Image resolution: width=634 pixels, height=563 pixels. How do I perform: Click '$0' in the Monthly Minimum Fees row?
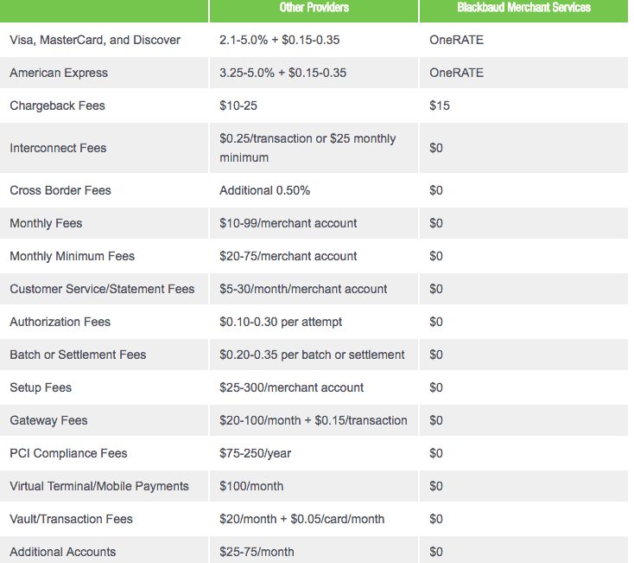click(436, 256)
